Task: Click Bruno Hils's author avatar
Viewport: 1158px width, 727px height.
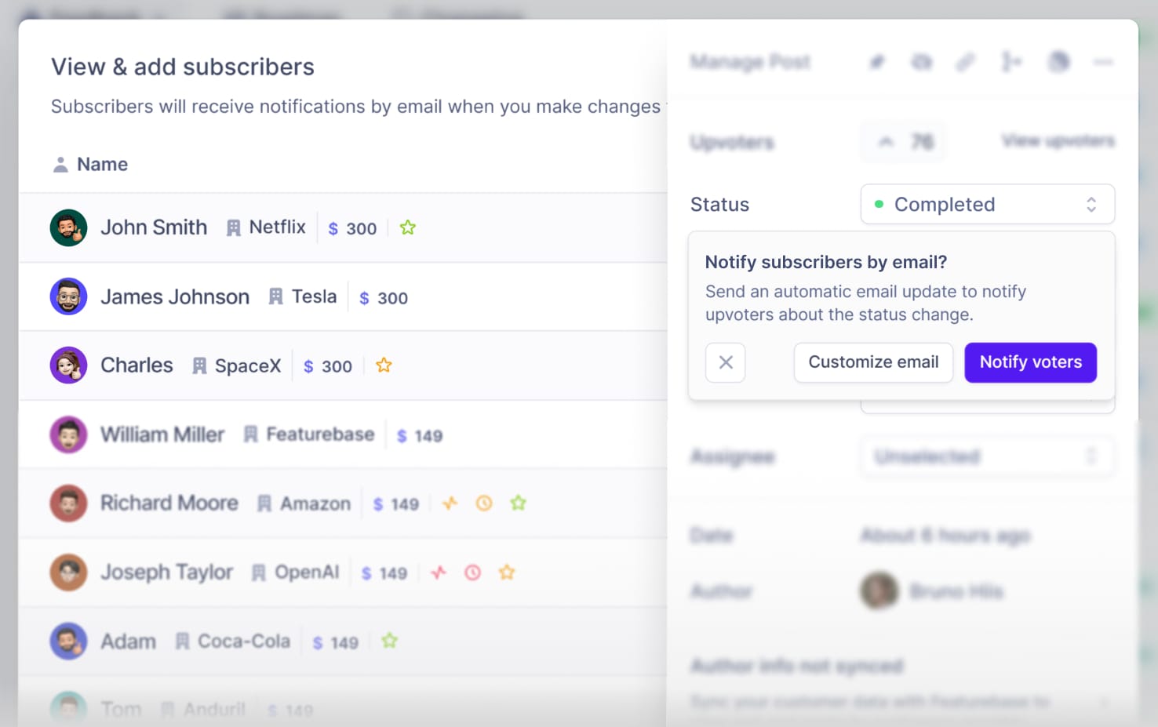Action: click(x=879, y=591)
